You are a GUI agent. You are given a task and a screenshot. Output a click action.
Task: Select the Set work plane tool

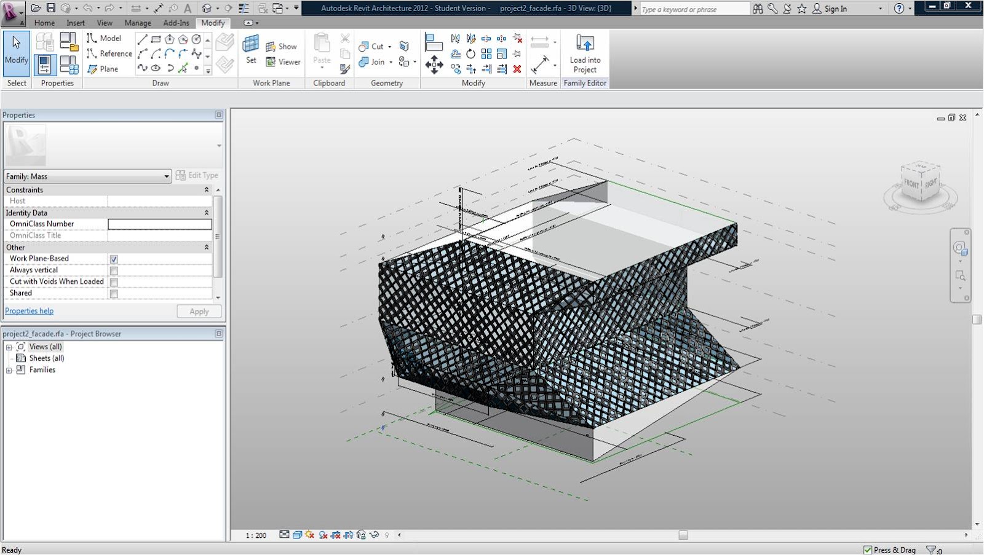(251, 49)
